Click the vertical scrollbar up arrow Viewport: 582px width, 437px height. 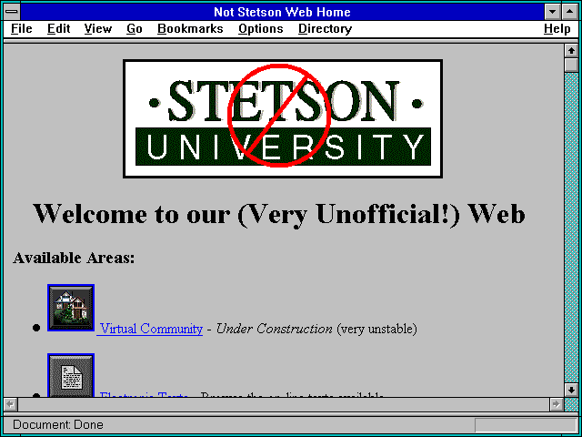pyautogui.click(x=571, y=51)
